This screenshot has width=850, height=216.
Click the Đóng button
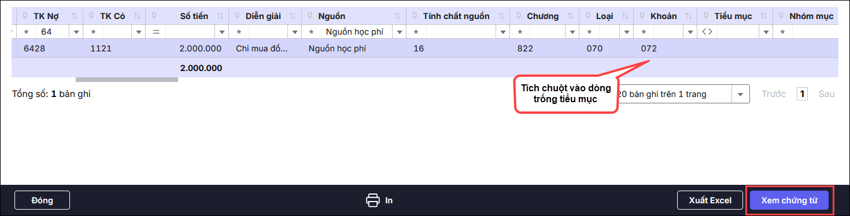[42, 200]
